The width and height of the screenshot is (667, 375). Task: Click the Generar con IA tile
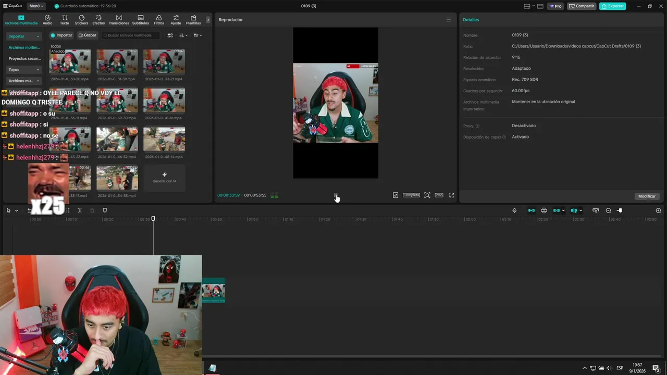click(164, 178)
